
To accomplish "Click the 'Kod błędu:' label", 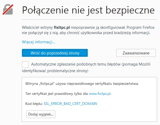I will pos(34,104).
